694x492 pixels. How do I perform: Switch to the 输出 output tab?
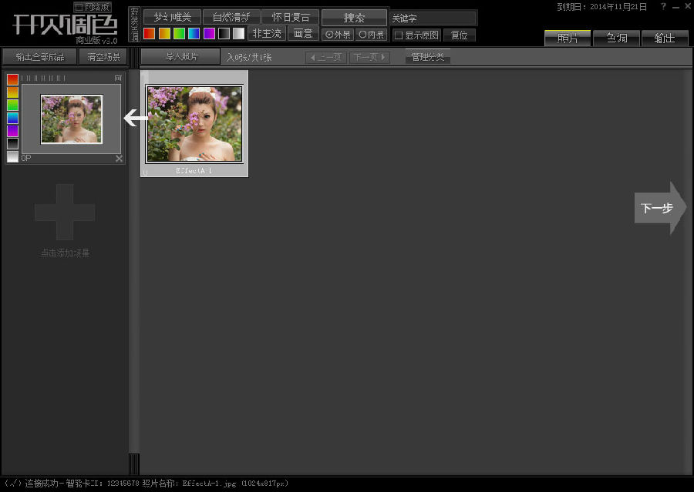664,38
